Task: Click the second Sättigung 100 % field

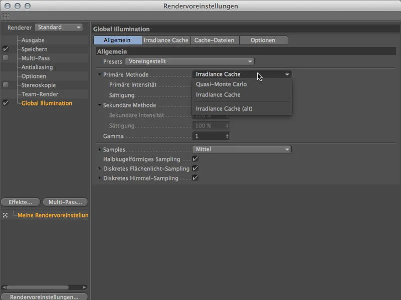Action: point(211,125)
